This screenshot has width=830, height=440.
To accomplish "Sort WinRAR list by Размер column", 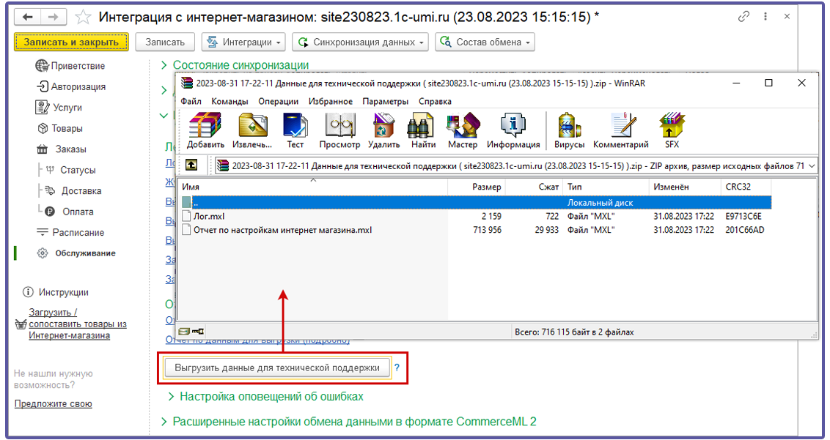I will (x=477, y=187).
